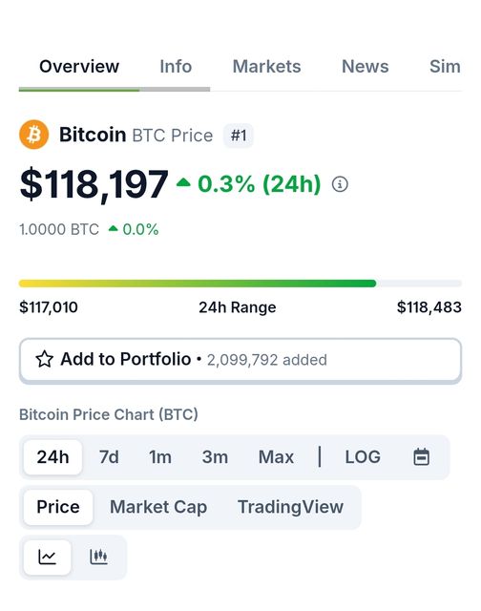The height and width of the screenshot is (611, 481).
Task: Choose the 3m chart timeframe
Action: coord(215,457)
